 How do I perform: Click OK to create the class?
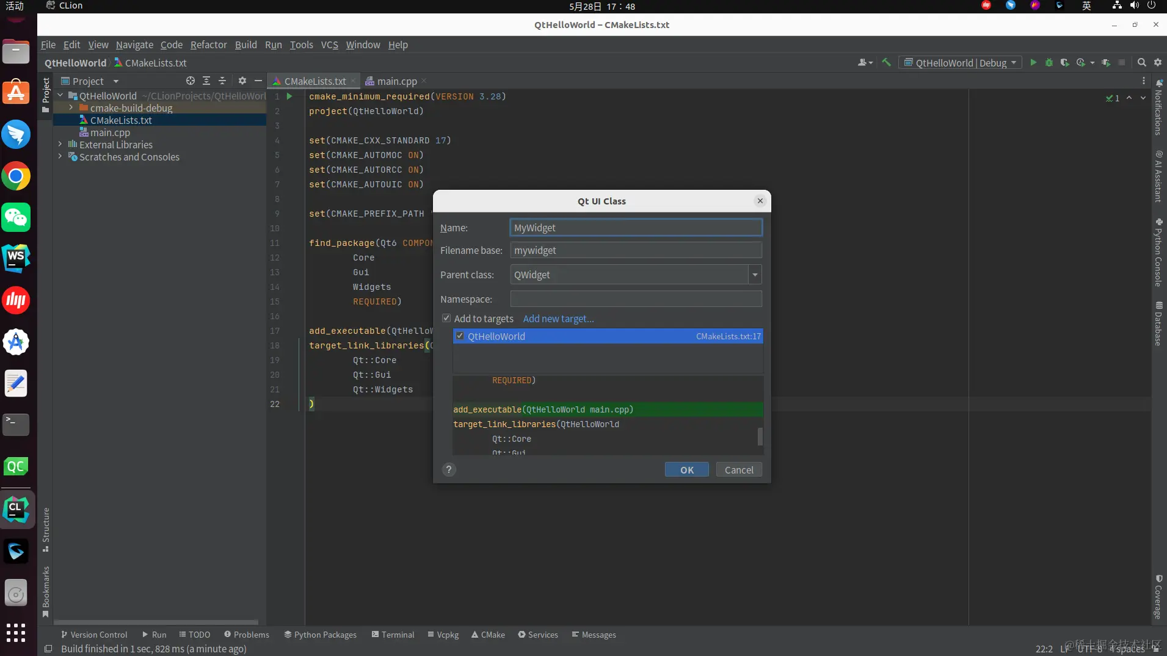click(686, 470)
